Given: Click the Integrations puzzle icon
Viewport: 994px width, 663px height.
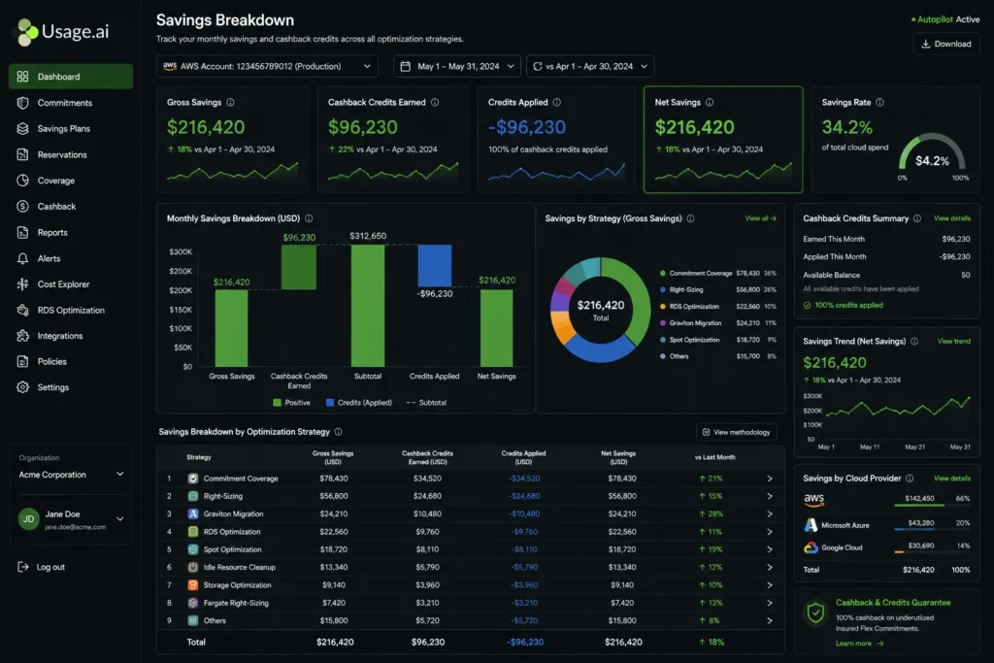Looking at the screenshot, I should pos(23,336).
